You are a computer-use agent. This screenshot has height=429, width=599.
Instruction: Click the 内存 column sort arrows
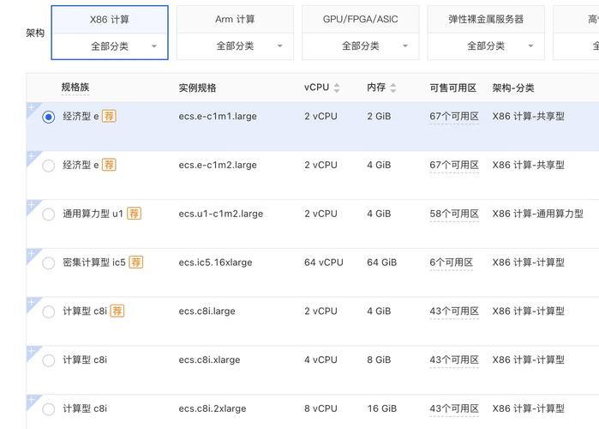pyautogui.click(x=393, y=88)
